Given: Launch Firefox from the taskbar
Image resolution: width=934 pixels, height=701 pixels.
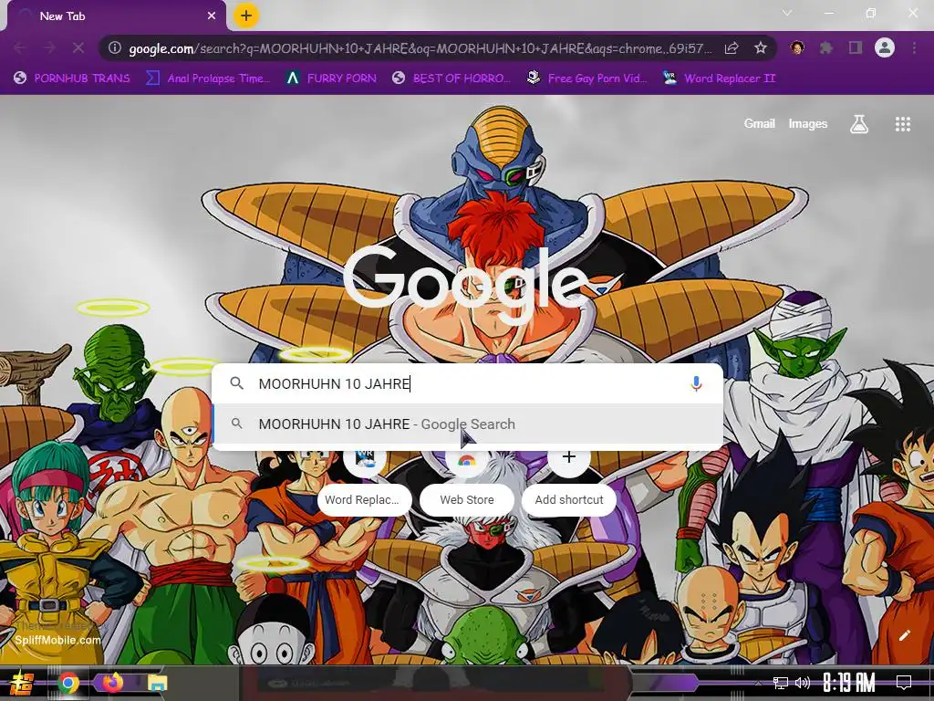Looking at the screenshot, I should click(x=112, y=683).
